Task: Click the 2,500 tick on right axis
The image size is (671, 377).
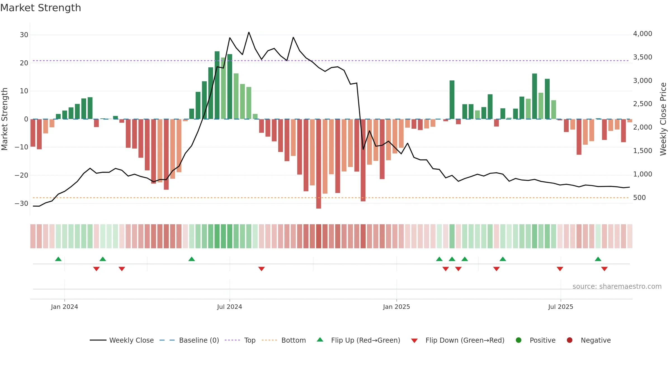Action: [642, 104]
